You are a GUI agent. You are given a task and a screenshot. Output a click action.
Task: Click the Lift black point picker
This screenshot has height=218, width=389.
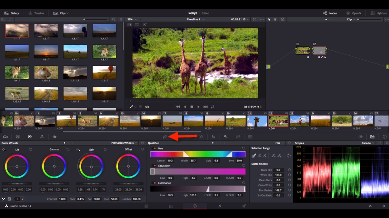pos(3,150)
